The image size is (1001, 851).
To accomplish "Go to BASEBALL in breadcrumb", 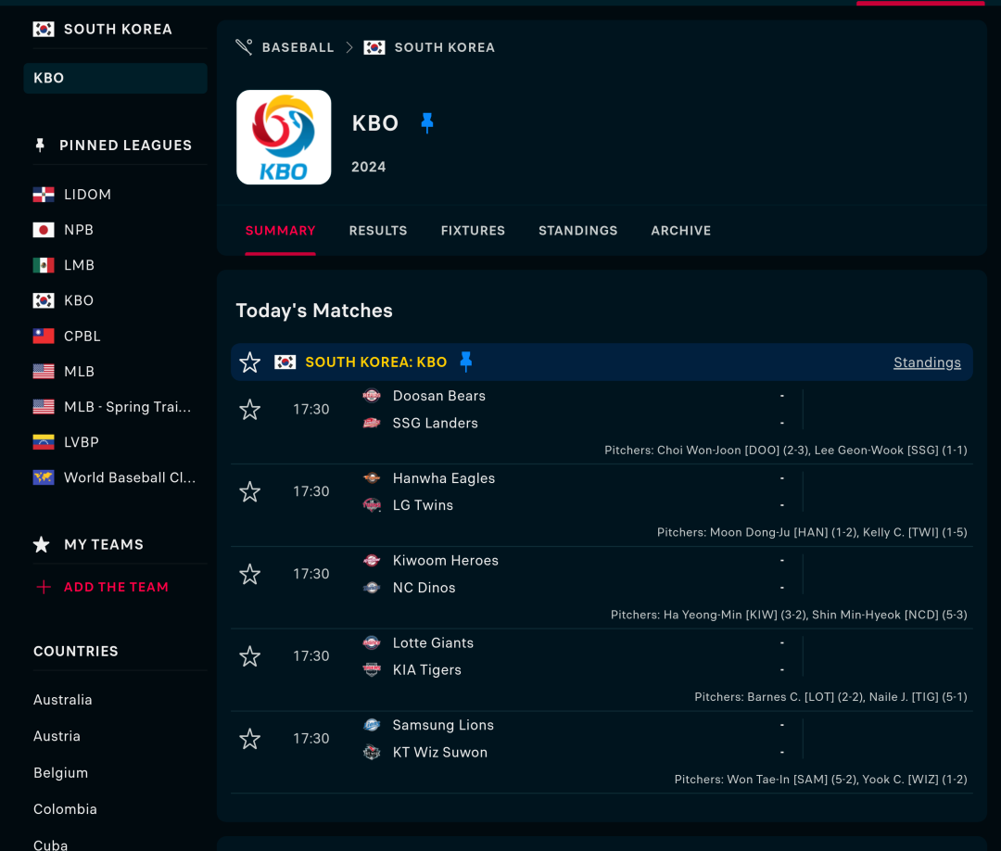I will click(298, 47).
